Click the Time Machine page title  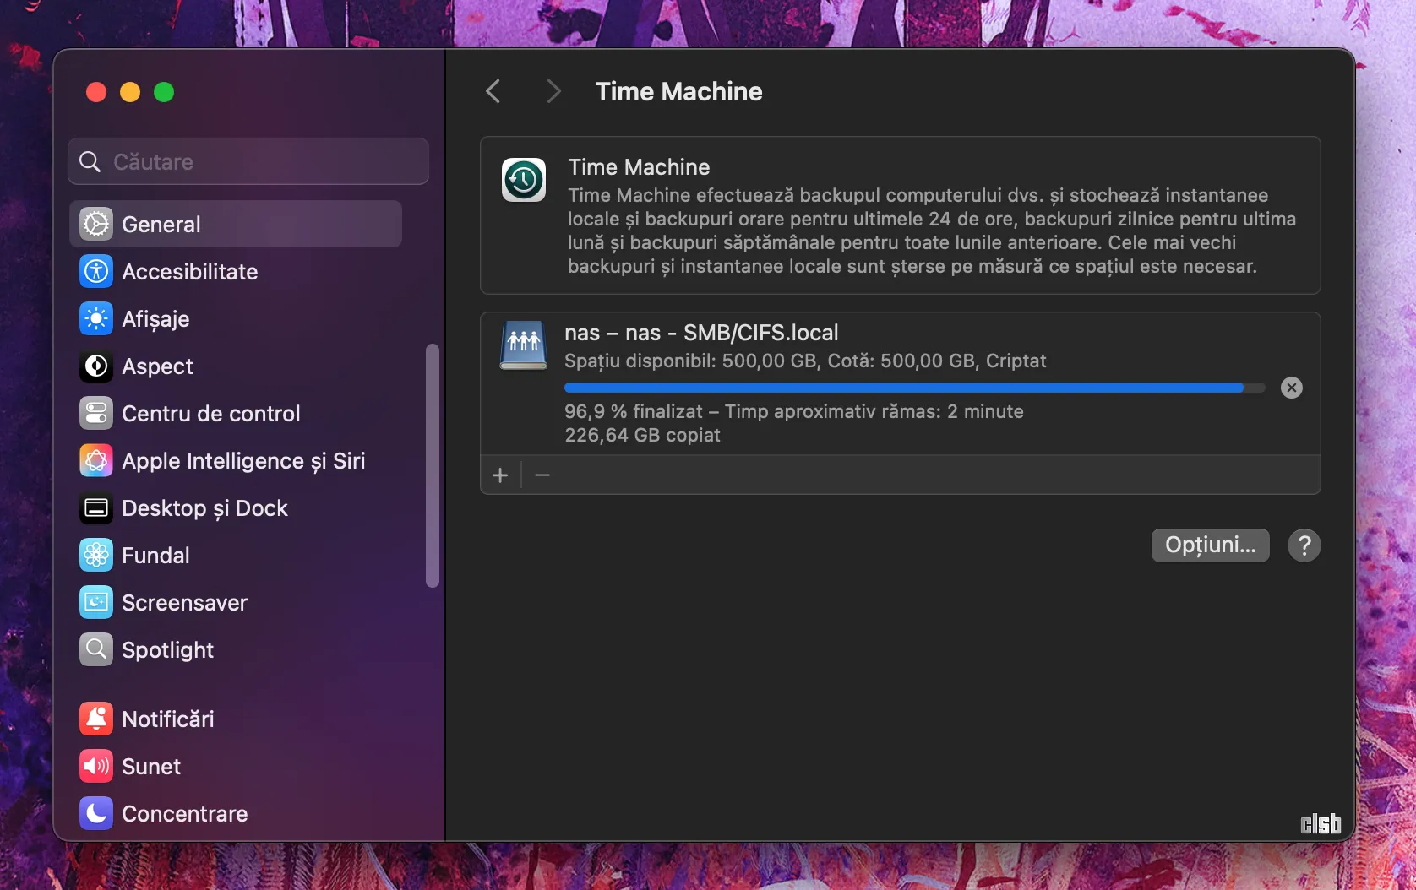point(678,91)
